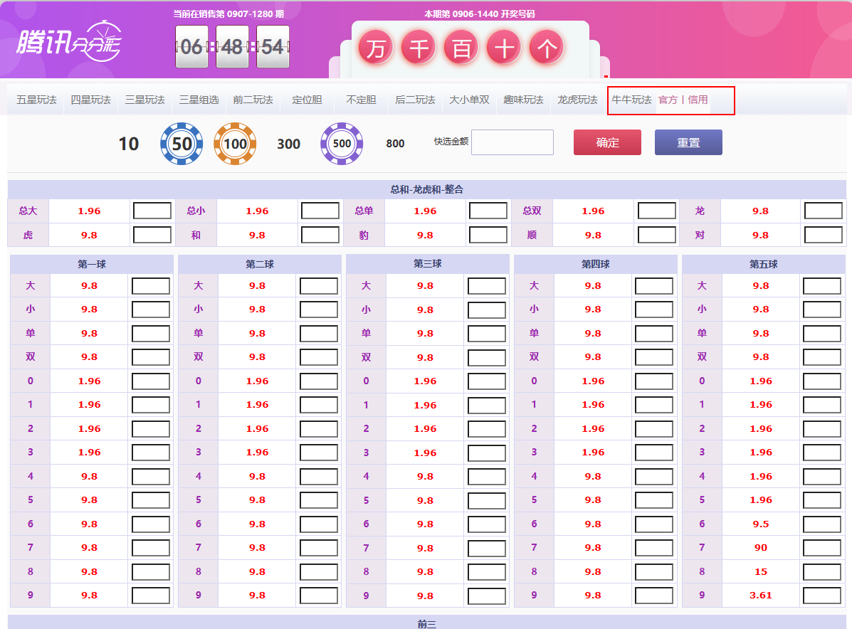Screen dimensions: 852x629
Task: Click the 腾讯分分彩 logo
Action: pyautogui.click(x=69, y=41)
